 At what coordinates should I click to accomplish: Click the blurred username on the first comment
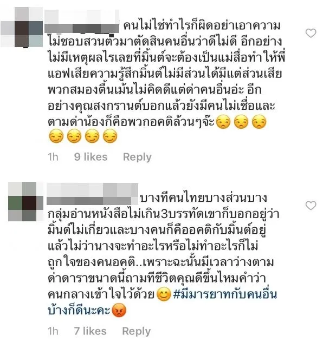pyautogui.click(x=82, y=22)
